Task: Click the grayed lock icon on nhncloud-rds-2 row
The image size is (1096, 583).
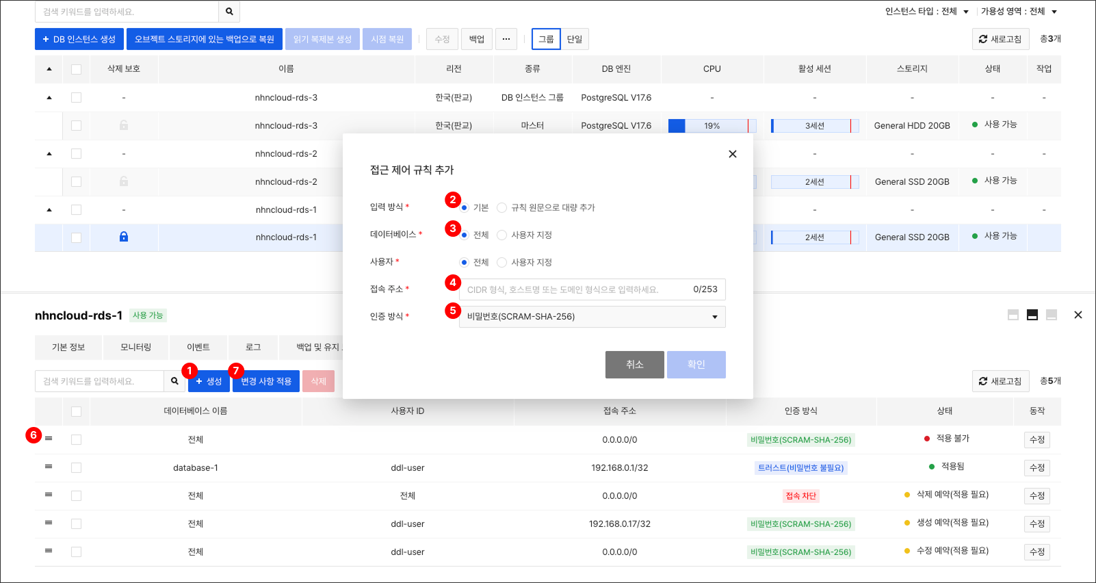Action: point(124,181)
